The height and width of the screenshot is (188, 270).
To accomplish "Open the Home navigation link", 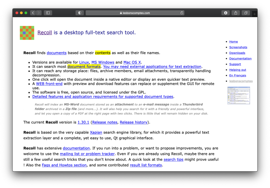I will [234, 42].
